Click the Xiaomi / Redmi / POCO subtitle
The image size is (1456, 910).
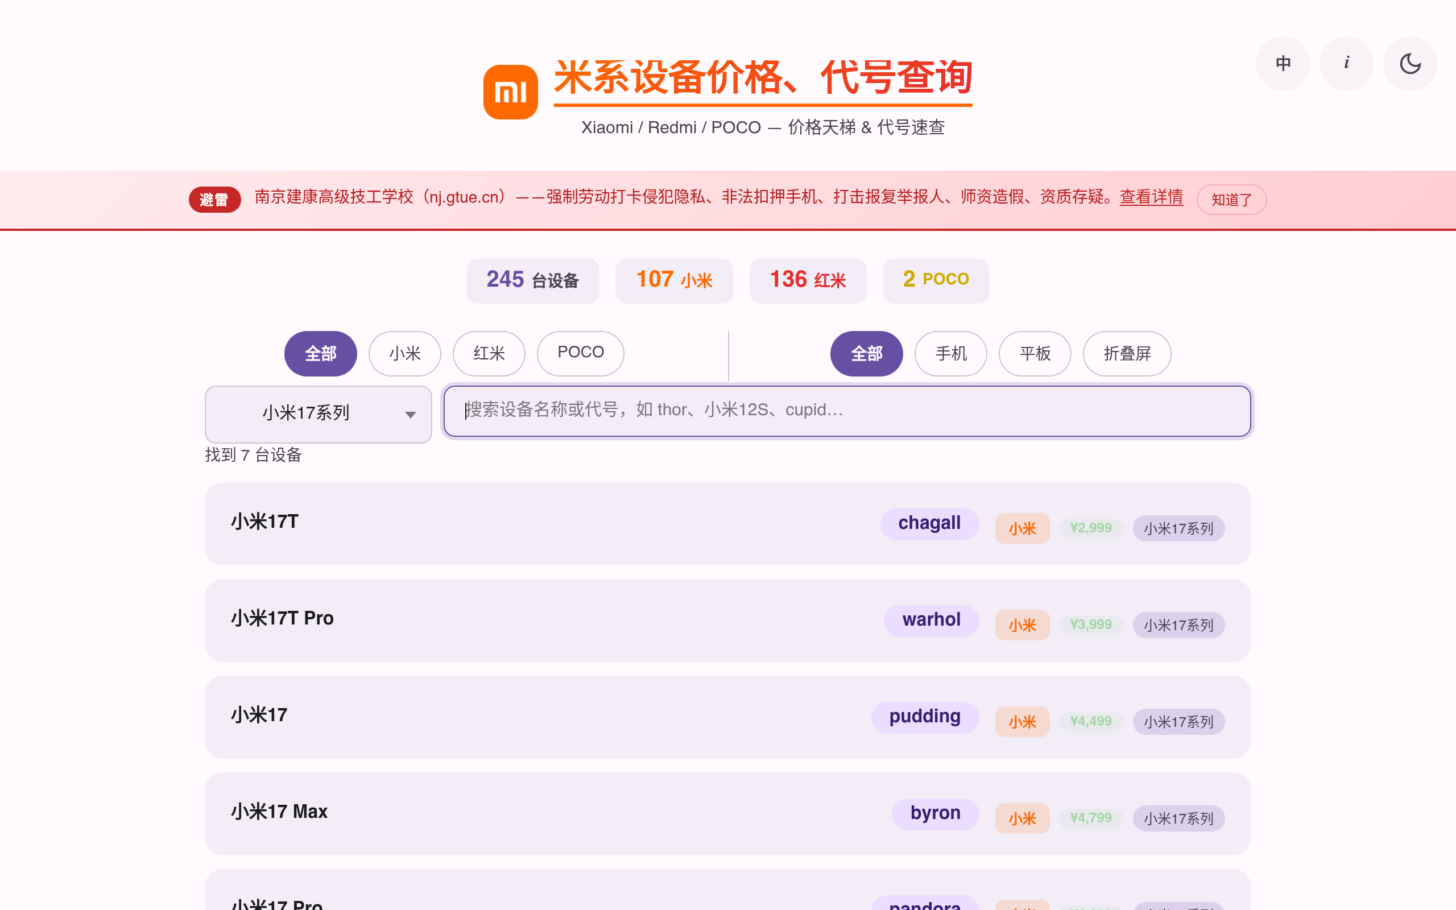click(763, 127)
